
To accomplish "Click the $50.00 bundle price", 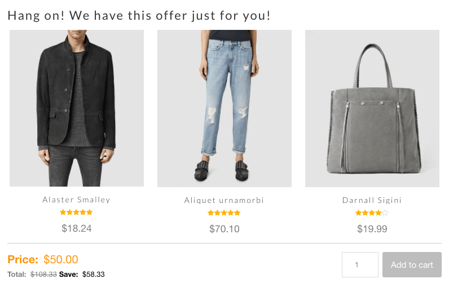I will 61,259.
